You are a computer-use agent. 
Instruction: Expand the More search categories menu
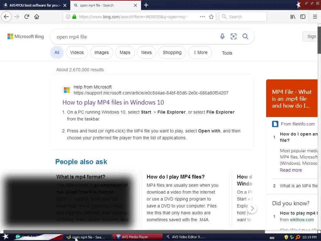pos(200,52)
